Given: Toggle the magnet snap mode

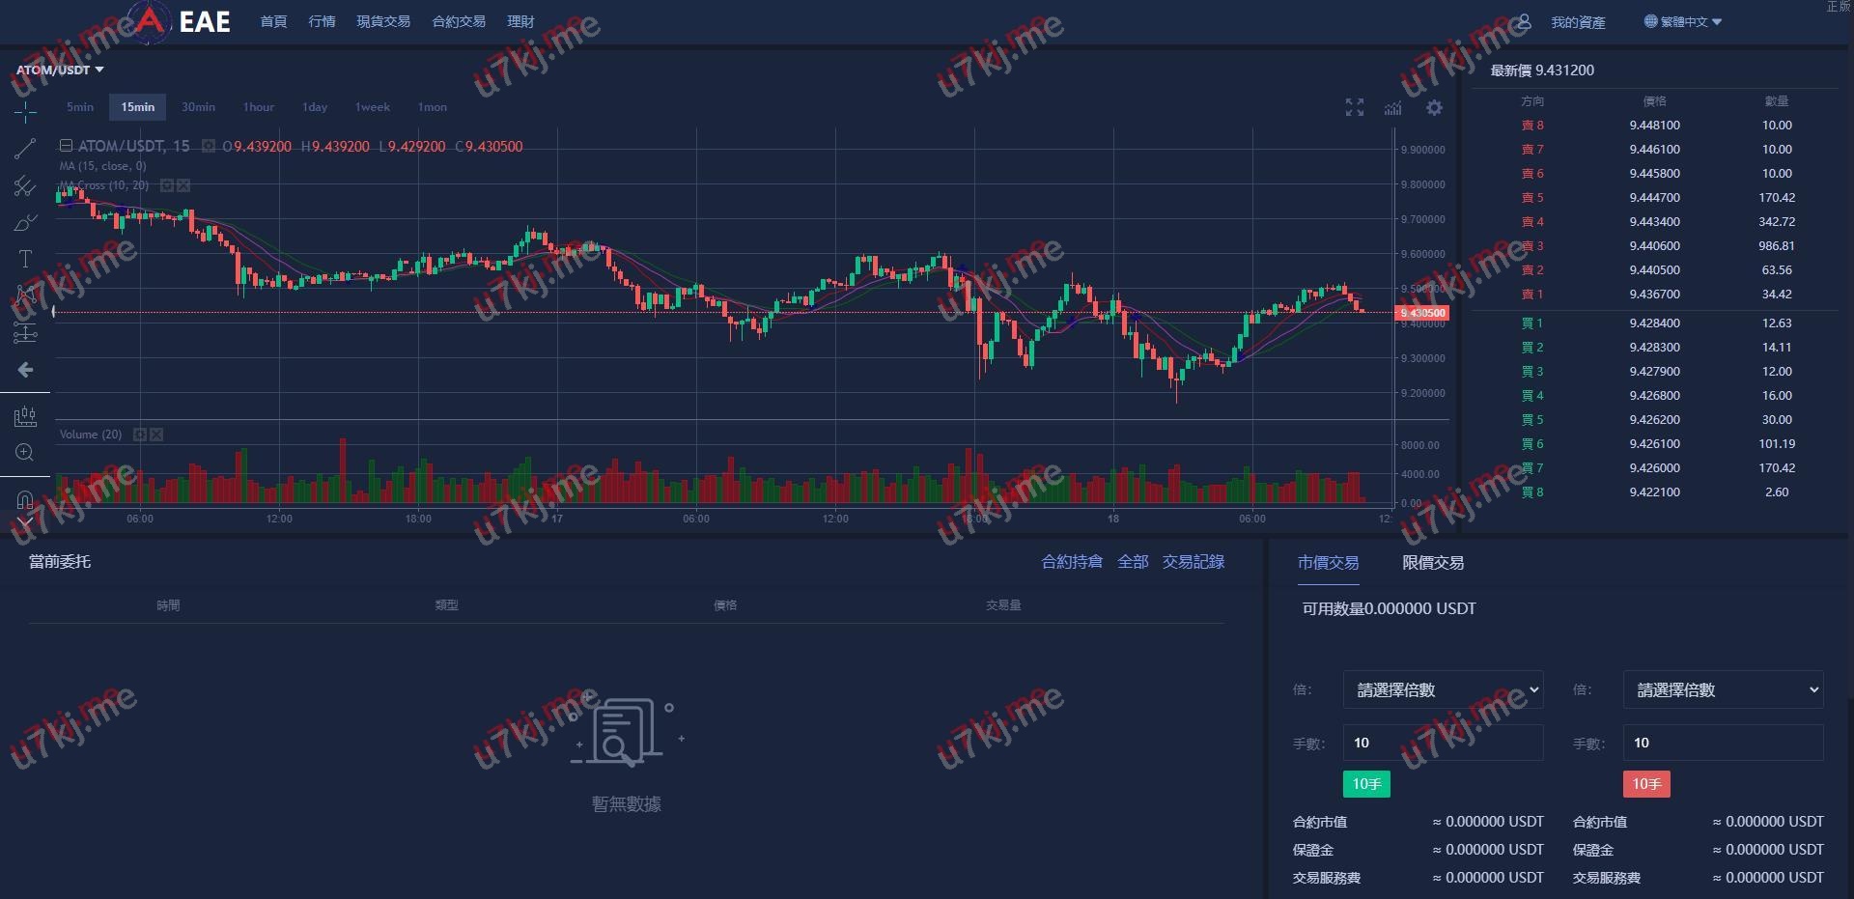Looking at the screenshot, I should [25, 499].
